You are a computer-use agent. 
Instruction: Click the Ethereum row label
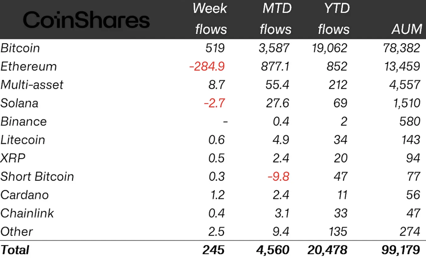(x=29, y=66)
